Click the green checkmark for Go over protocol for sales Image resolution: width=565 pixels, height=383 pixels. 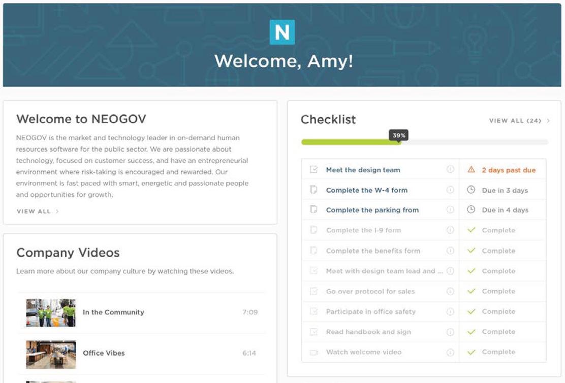point(471,291)
